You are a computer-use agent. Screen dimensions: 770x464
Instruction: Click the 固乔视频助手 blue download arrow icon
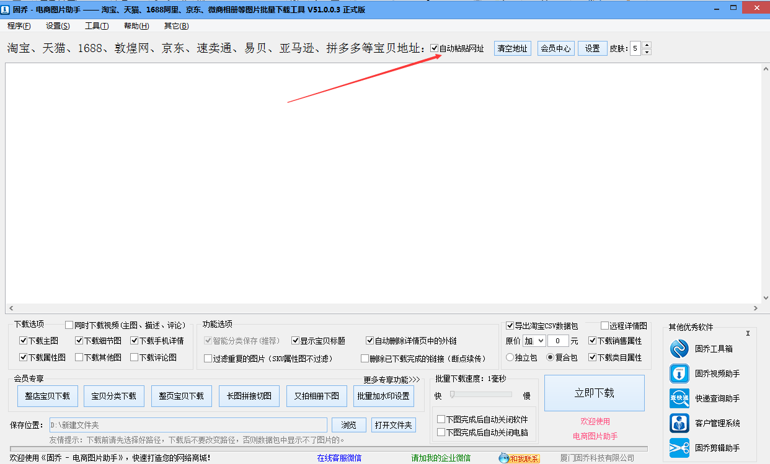click(x=679, y=374)
